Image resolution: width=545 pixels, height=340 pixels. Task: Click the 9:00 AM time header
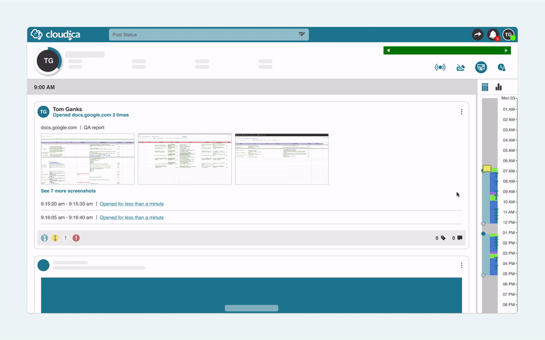44,87
